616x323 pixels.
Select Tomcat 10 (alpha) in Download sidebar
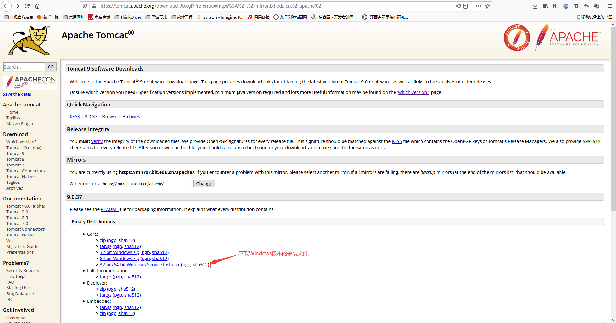click(24, 148)
